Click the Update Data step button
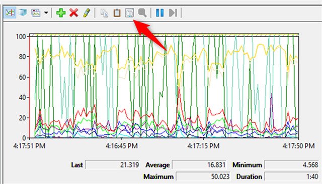 click(x=173, y=13)
